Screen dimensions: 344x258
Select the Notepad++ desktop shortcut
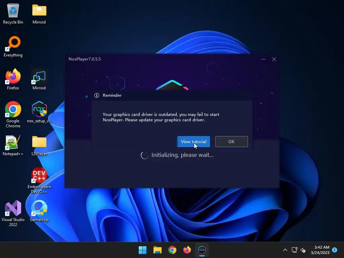[x=13, y=145]
